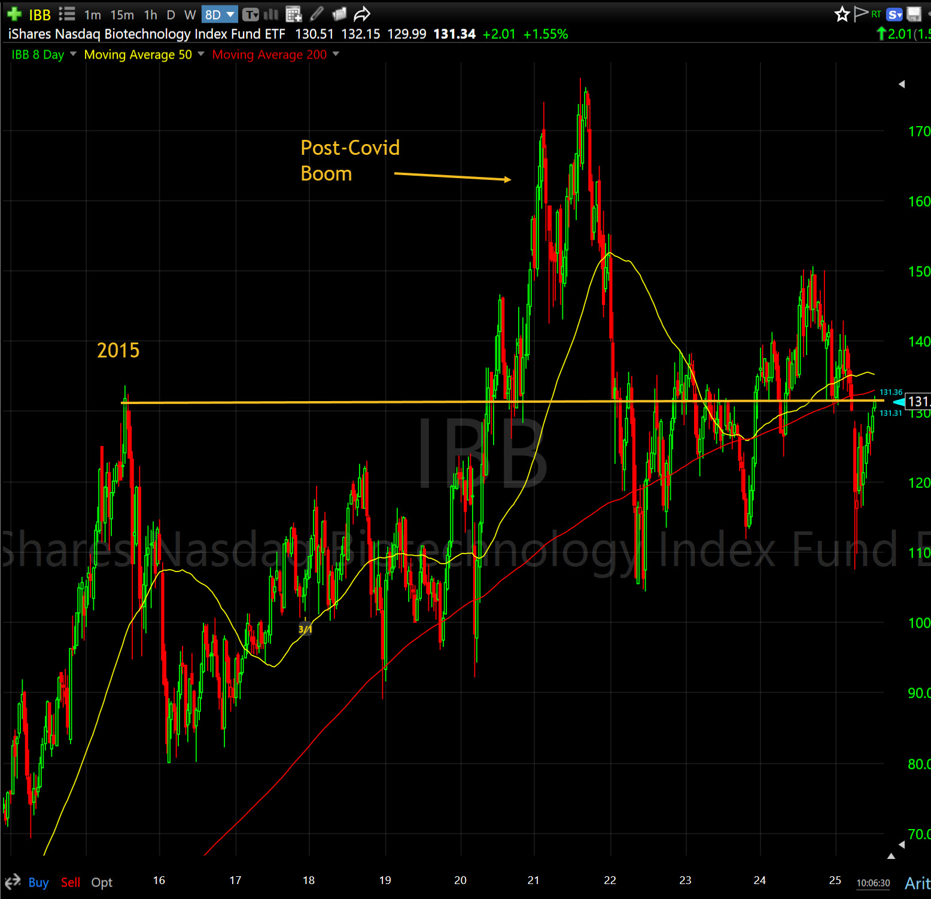Select the pencil drawing tool
931x899 pixels.
(317, 14)
